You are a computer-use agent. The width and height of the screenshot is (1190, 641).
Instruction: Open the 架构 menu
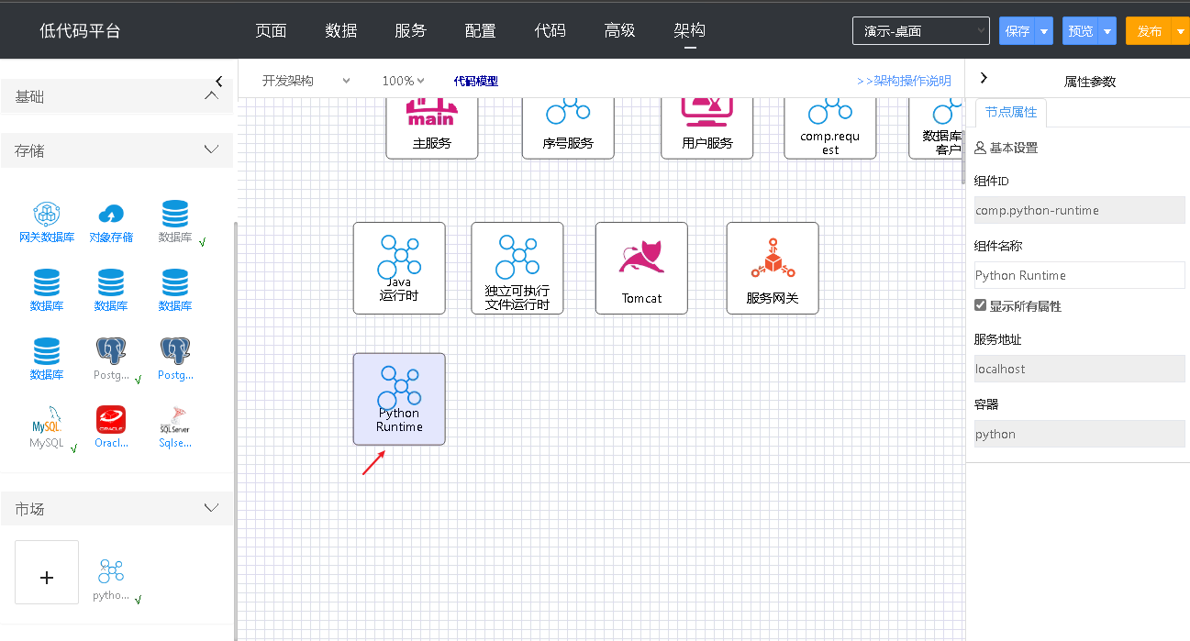[690, 30]
